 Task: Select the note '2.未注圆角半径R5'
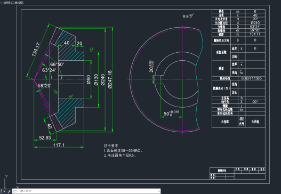[120, 155]
